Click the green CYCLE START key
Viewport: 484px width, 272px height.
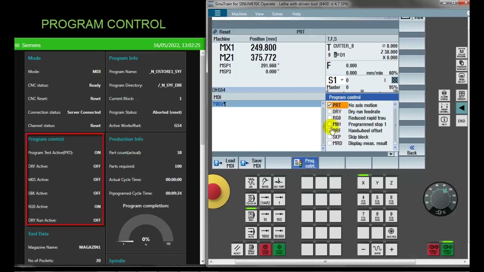279,249
